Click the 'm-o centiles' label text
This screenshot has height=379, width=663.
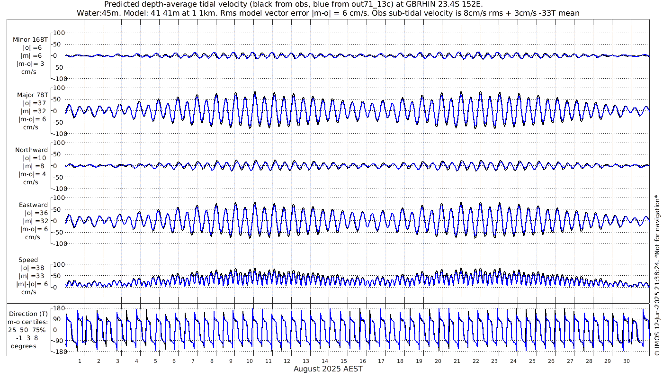28,322
